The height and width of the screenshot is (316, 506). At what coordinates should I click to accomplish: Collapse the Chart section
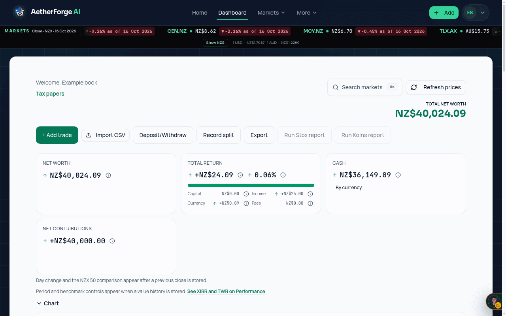click(x=47, y=303)
